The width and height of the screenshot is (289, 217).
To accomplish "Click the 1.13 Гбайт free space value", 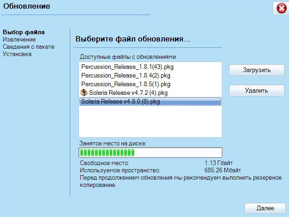I will 219,163.
